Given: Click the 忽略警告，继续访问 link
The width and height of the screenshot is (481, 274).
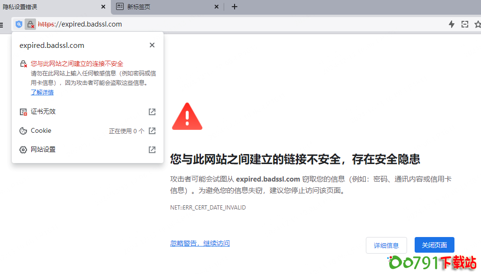Looking at the screenshot, I should click(x=200, y=243).
